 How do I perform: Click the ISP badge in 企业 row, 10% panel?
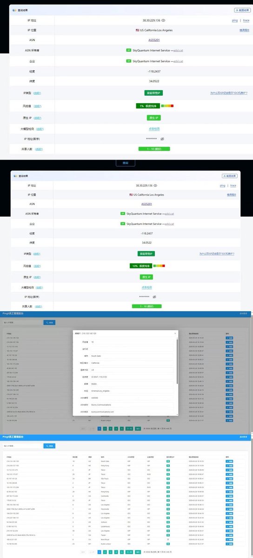[x=122, y=224]
